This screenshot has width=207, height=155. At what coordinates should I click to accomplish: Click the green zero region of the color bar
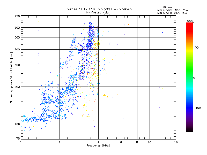click(x=189, y=78)
